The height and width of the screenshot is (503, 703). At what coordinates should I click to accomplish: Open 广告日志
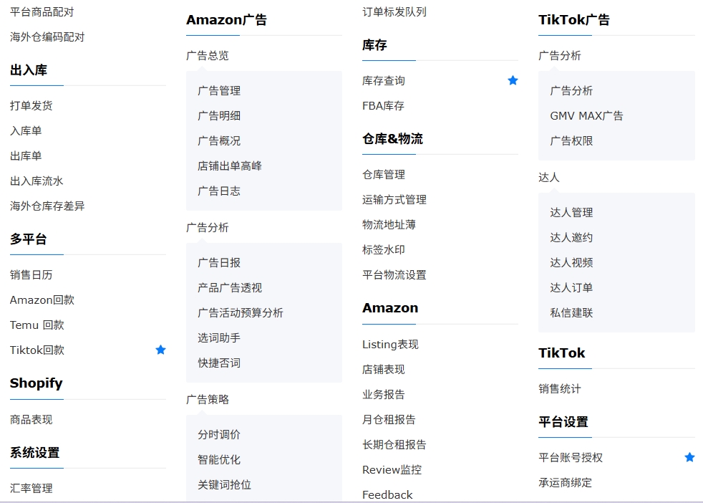(x=219, y=191)
